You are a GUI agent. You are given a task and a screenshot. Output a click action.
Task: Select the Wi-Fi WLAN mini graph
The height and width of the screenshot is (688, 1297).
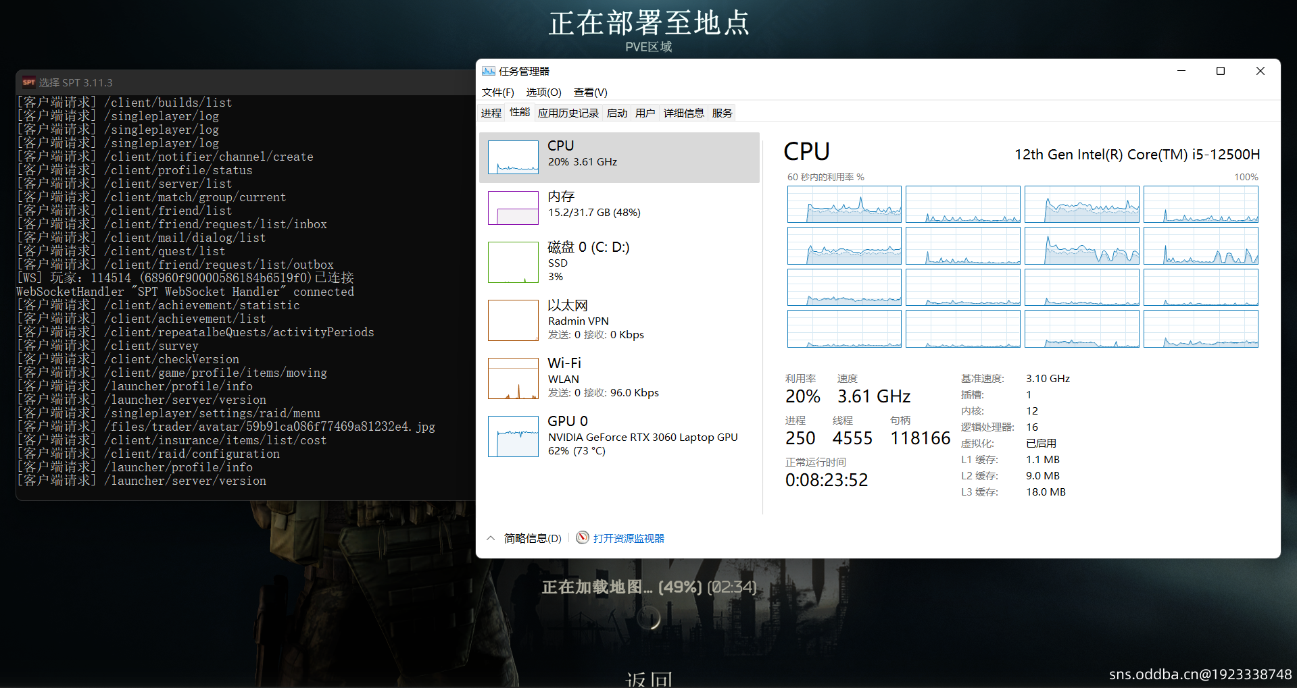click(x=513, y=378)
